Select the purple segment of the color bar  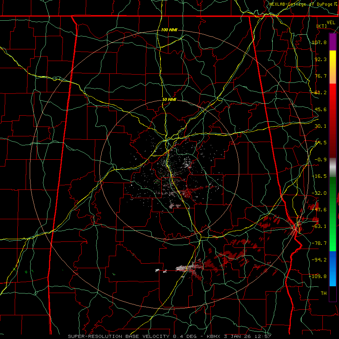coord(333,42)
